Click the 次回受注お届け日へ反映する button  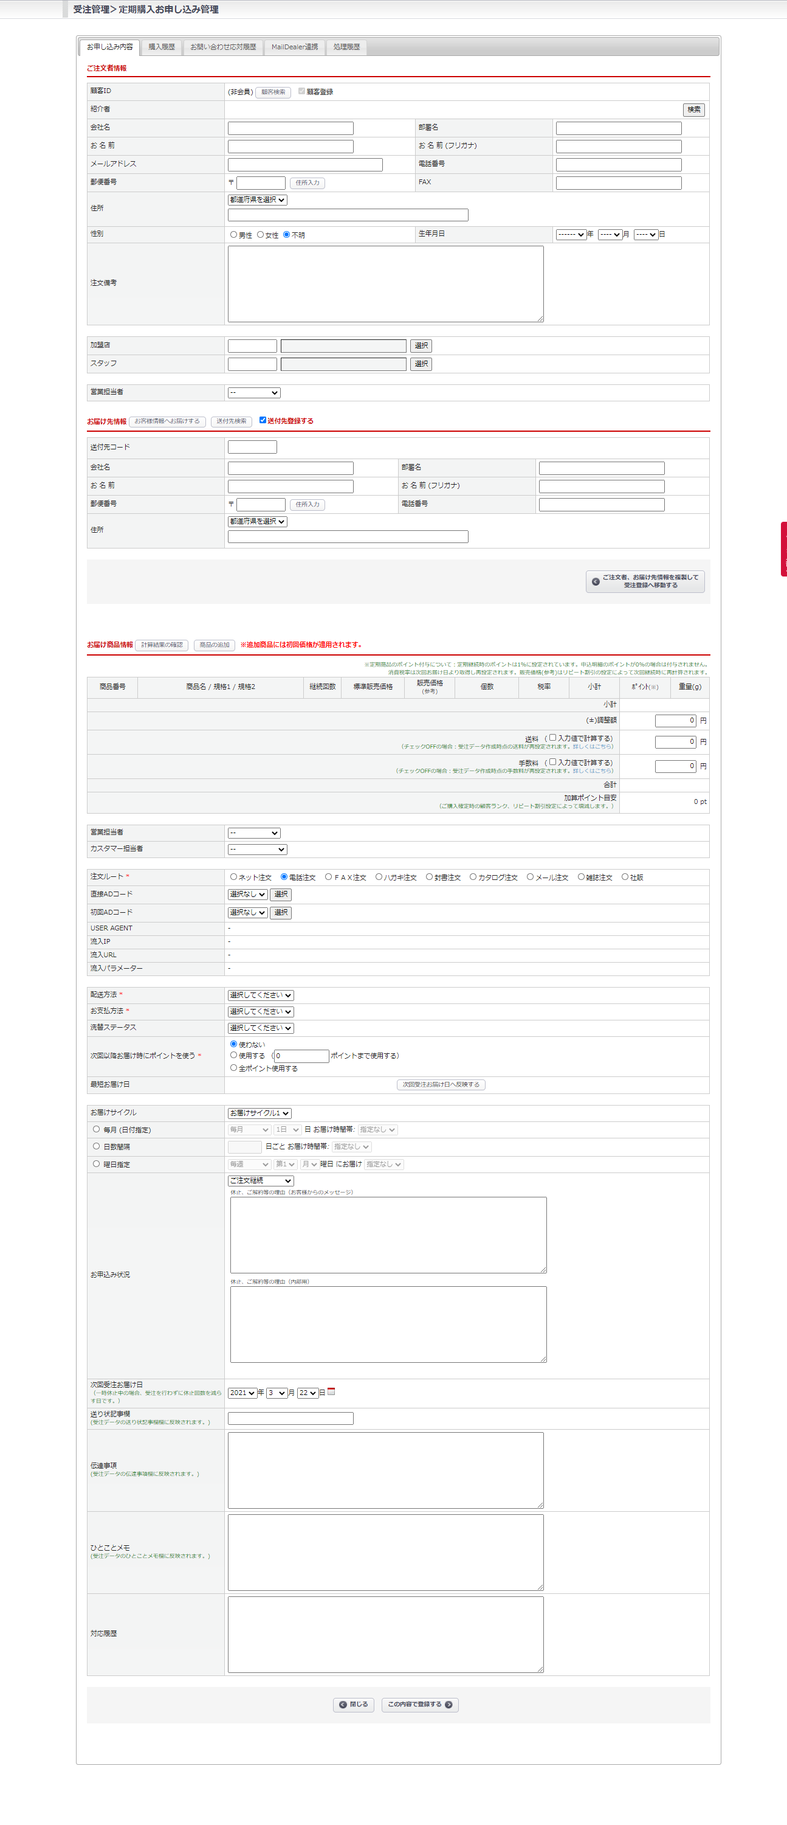click(x=441, y=1085)
